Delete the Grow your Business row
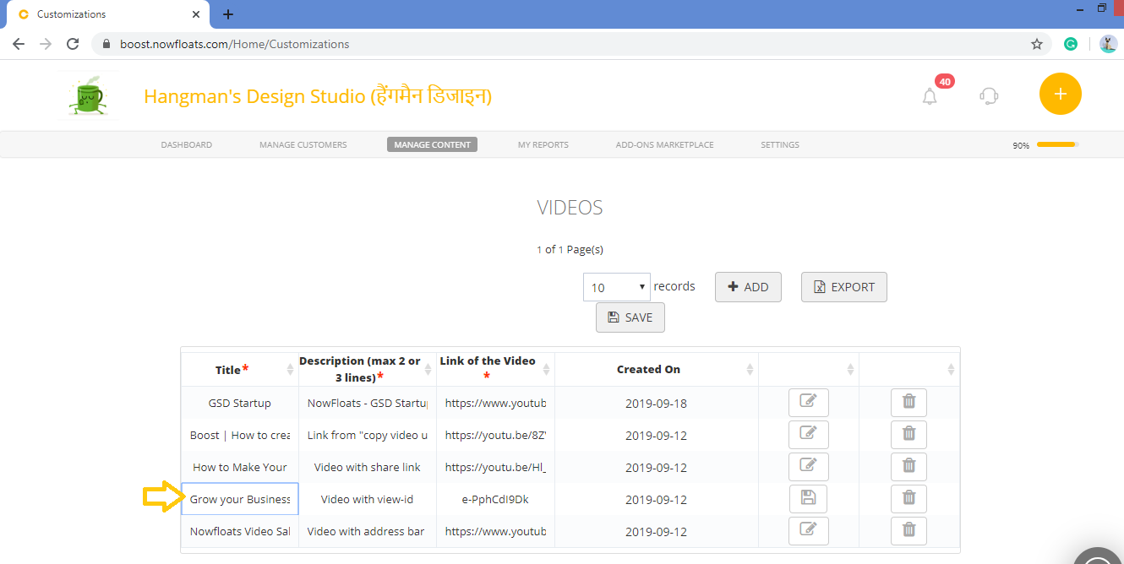Image resolution: width=1124 pixels, height=564 pixels. click(908, 499)
